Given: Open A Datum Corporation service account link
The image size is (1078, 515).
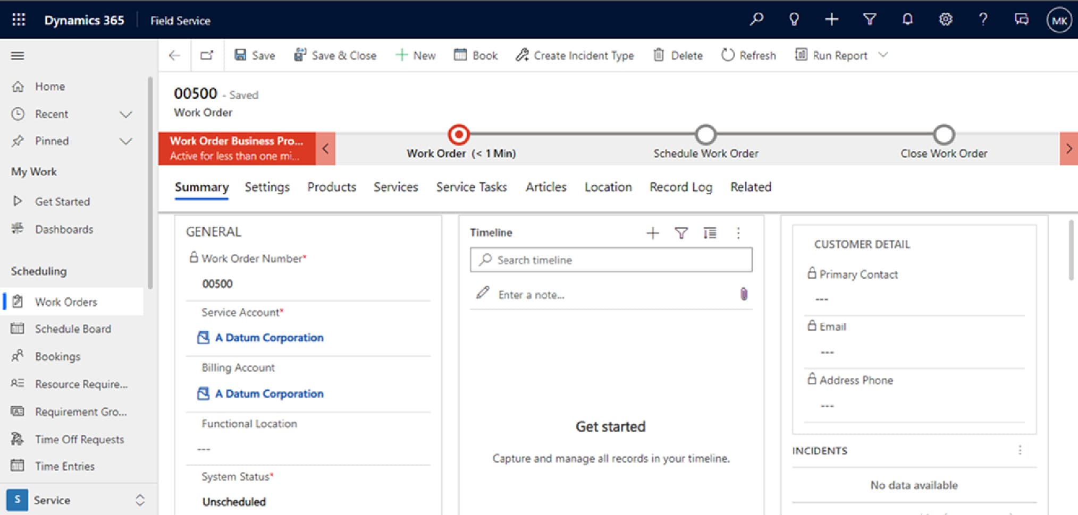Looking at the screenshot, I should click(269, 338).
